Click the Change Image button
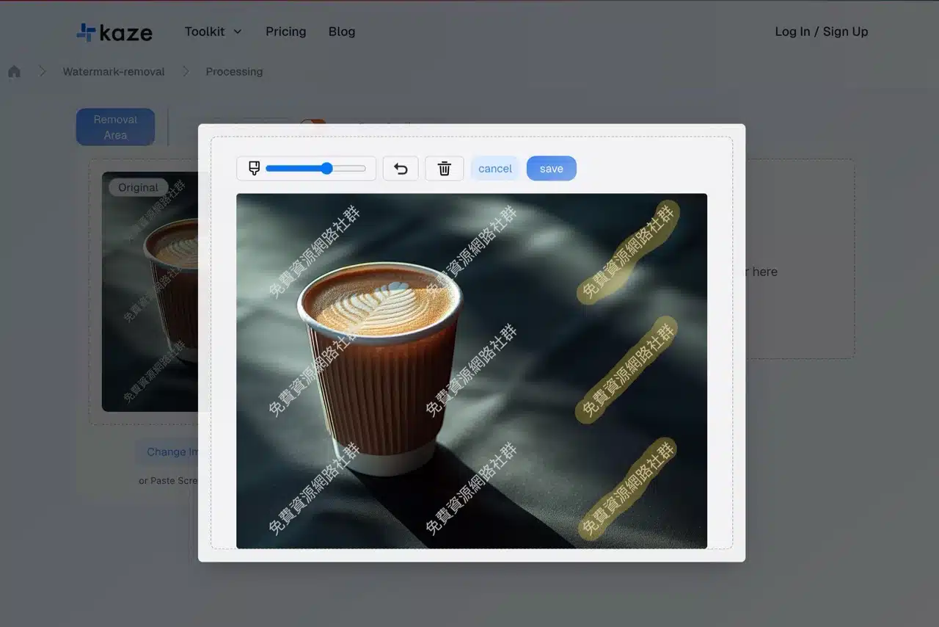The height and width of the screenshot is (627, 939). [x=169, y=452]
